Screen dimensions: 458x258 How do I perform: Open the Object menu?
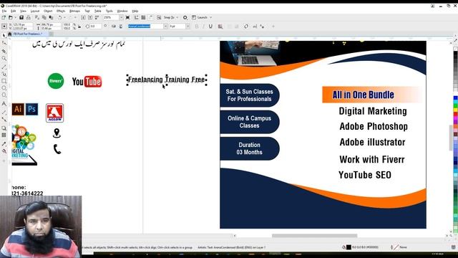coord(48,11)
